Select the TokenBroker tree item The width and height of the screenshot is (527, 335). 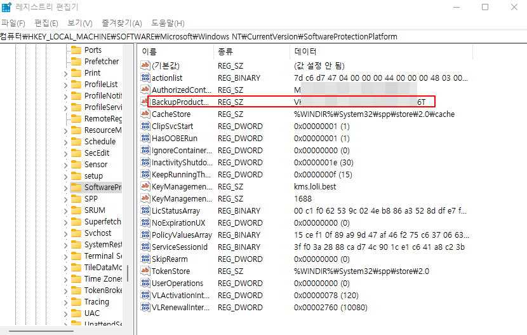[x=103, y=291]
